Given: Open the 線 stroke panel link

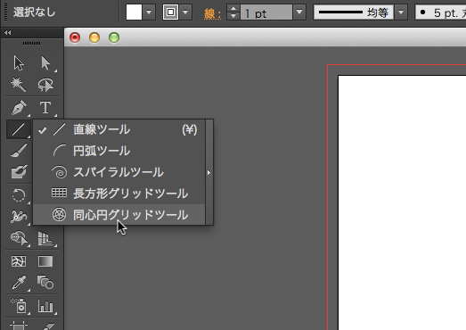Looking at the screenshot, I should pyautogui.click(x=212, y=13).
